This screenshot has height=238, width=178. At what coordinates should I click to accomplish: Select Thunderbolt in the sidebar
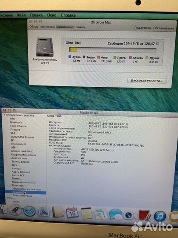pos(18,144)
